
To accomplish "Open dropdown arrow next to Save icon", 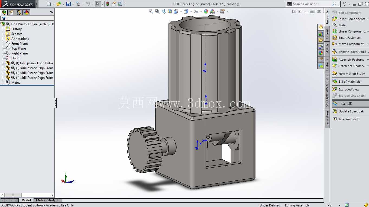I will [73, 4].
